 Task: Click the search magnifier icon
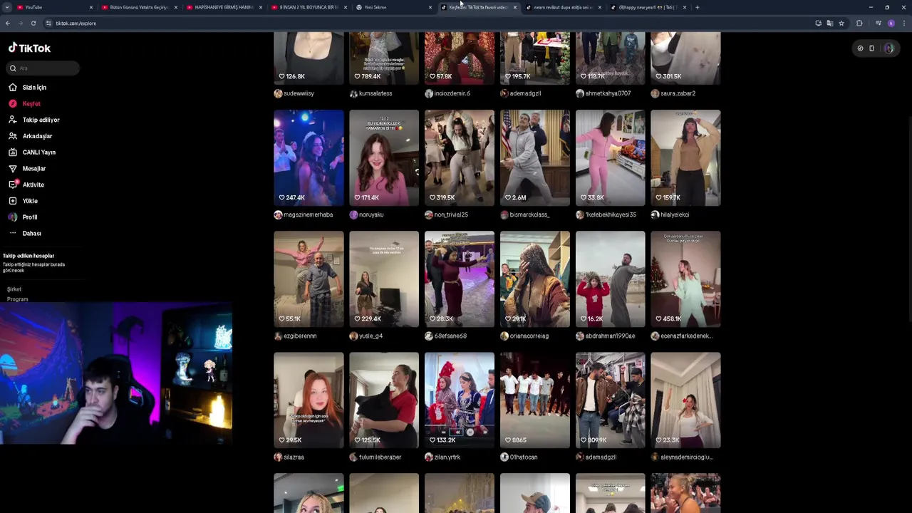point(13,68)
